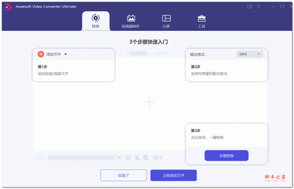This screenshot has width=294, height=189.
Task: Click the 第1步 step heading
Action: coord(43,67)
